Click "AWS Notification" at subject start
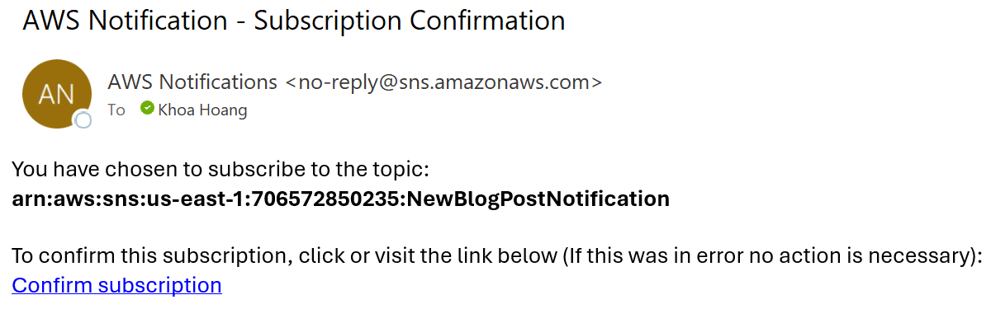991x309 pixels. [x=124, y=21]
